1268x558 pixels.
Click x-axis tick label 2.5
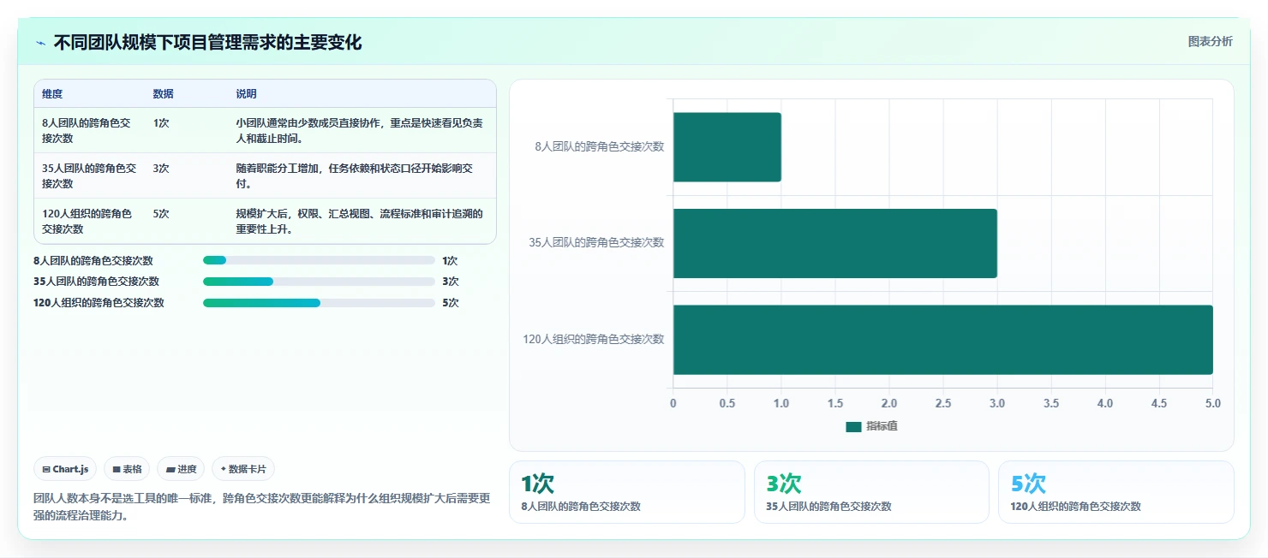click(942, 403)
